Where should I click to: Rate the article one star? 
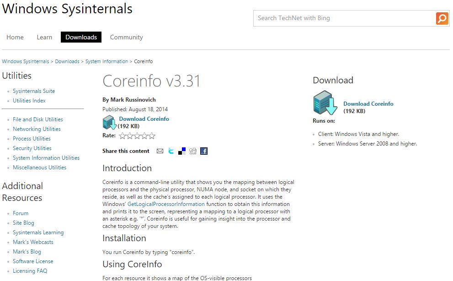tap(123, 136)
